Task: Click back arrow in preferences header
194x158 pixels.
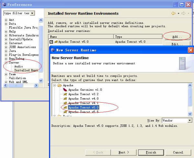Action: point(173,14)
